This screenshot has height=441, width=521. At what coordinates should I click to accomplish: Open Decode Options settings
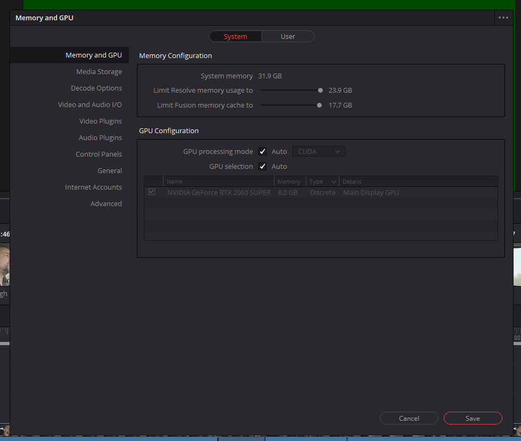(x=96, y=88)
